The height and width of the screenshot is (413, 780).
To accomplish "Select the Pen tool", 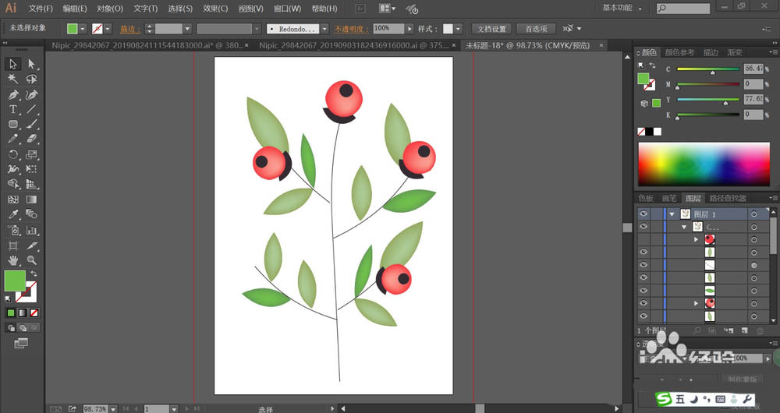I will (x=13, y=94).
